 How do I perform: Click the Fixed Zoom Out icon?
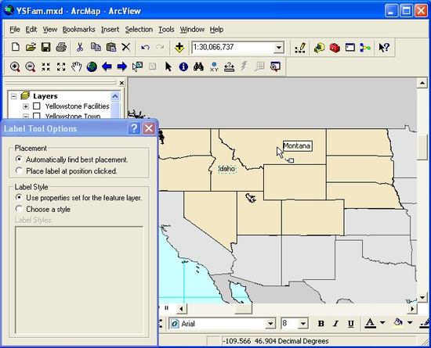click(61, 66)
